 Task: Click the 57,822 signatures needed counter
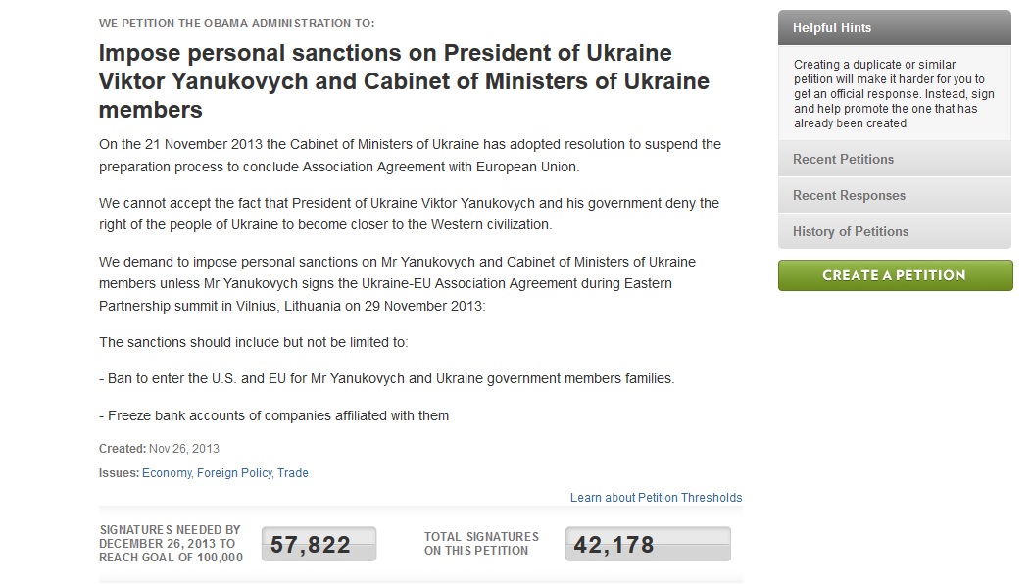click(319, 545)
